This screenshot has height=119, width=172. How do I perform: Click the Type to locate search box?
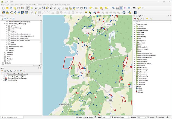point(12,117)
